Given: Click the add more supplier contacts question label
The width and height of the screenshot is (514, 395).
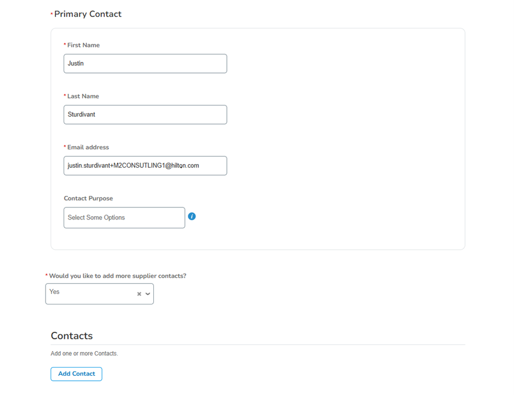Looking at the screenshot, I should tap(118, 276).
